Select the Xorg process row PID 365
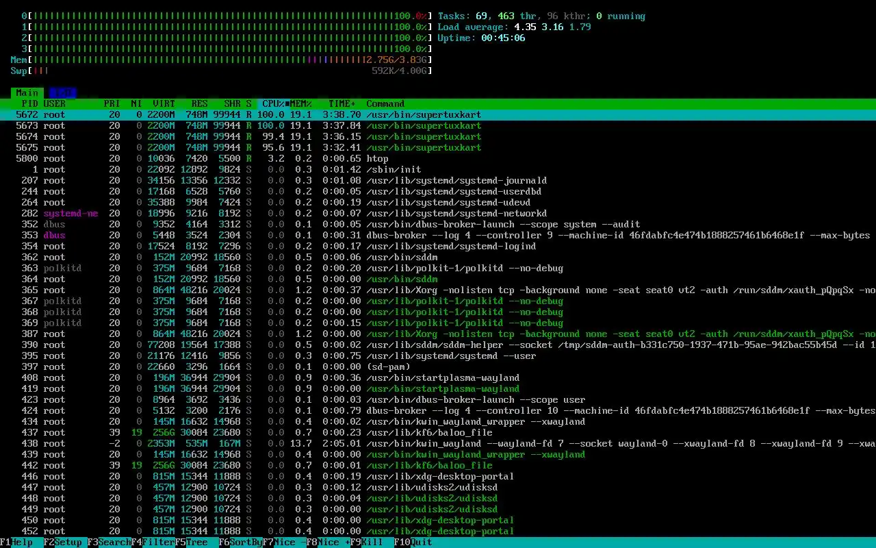 (438, 290)
